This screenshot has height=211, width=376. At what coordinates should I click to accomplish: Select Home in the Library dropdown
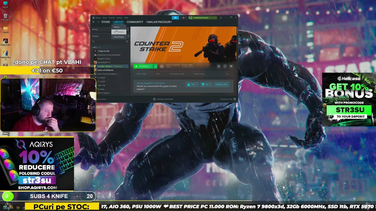tap(119, 27)
